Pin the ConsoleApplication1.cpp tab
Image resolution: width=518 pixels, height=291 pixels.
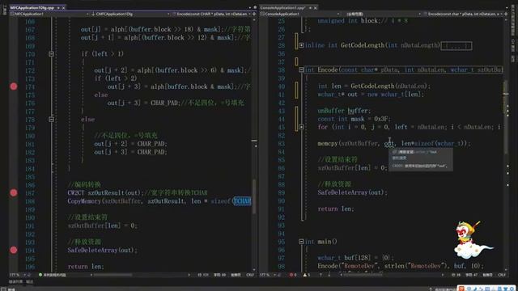click(310, 7)
